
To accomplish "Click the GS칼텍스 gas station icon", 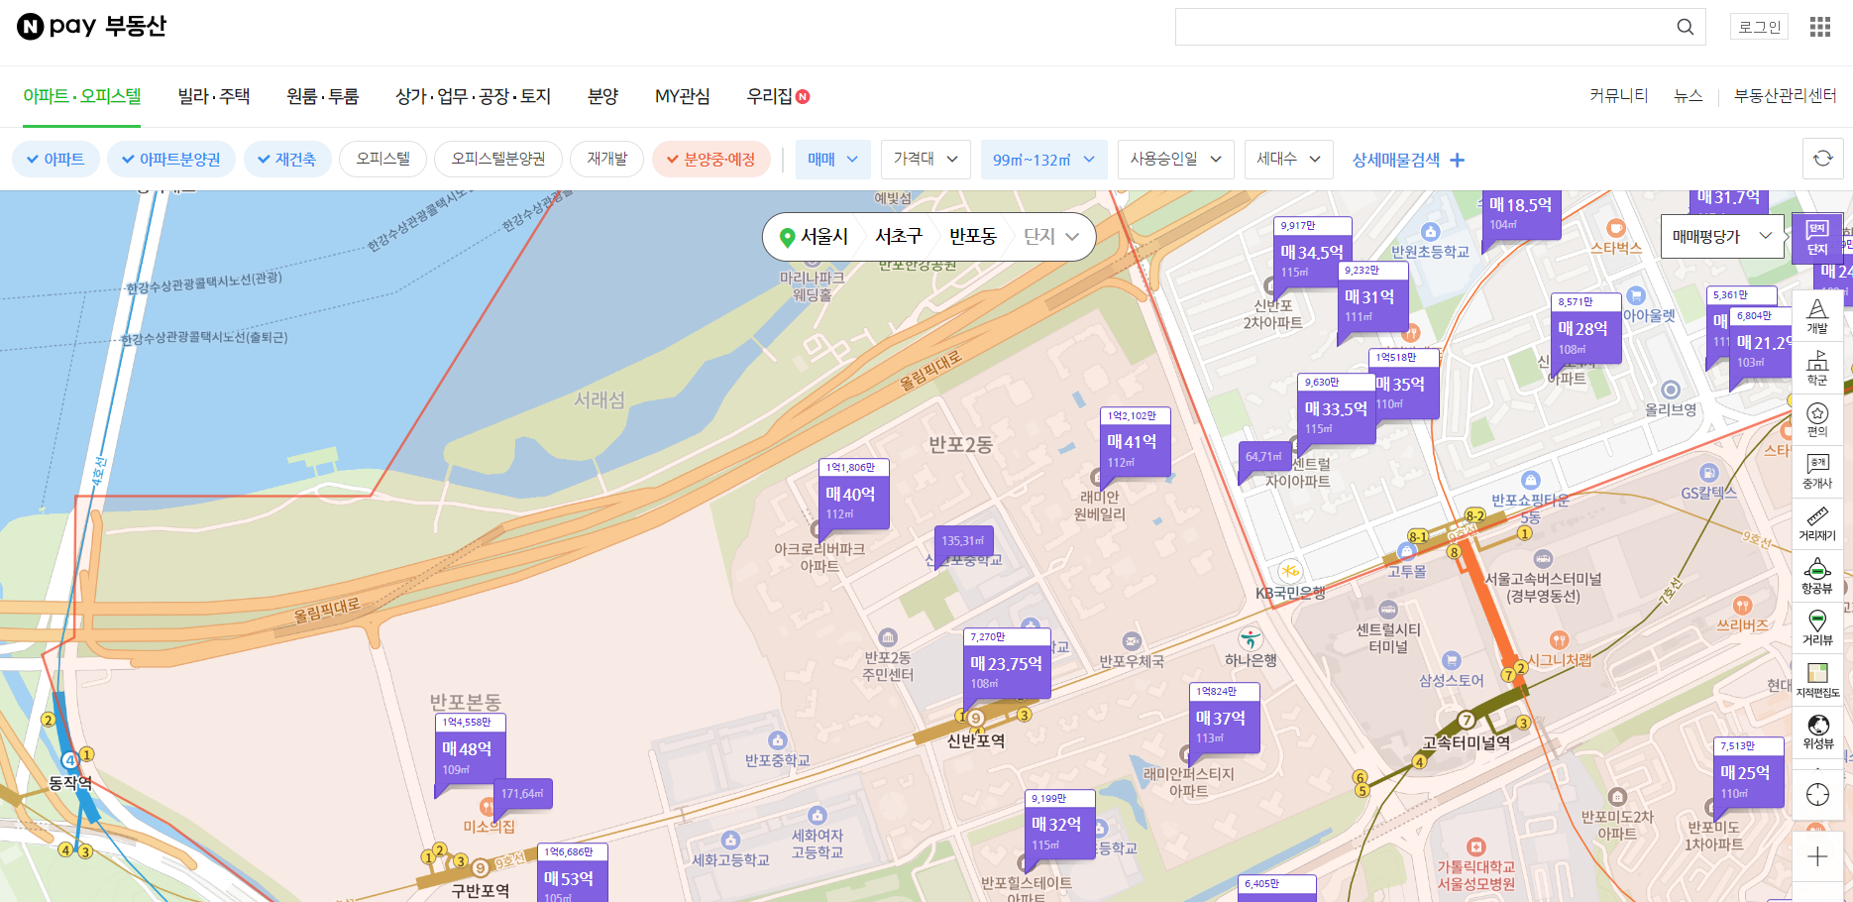I will click(x=1708, y=473).
